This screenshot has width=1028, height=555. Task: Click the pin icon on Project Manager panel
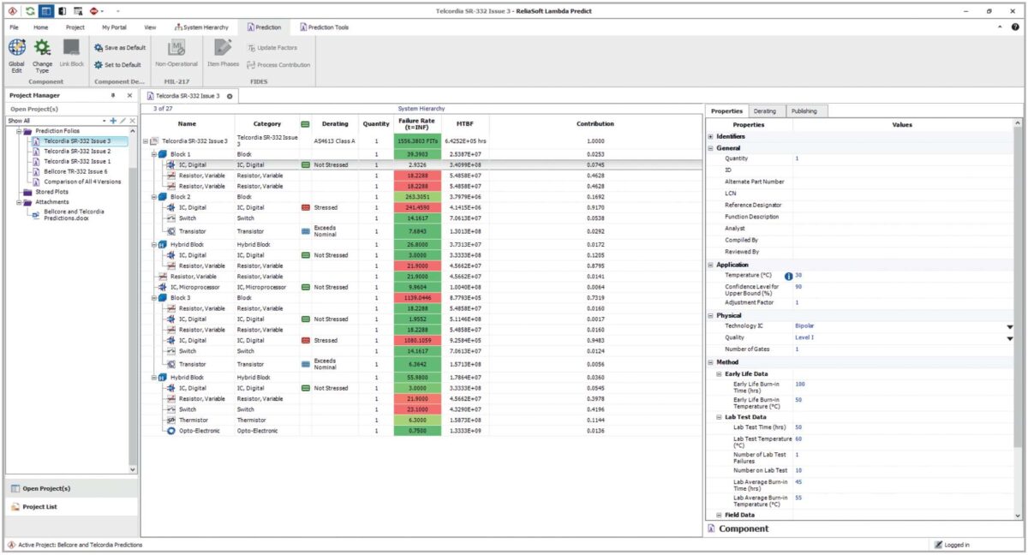pos(113,95)
